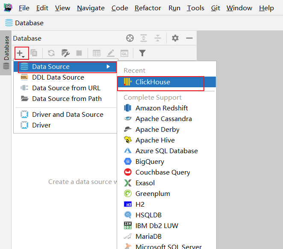
Task: Open the Database panel gear settings
Action: point(175,38)
